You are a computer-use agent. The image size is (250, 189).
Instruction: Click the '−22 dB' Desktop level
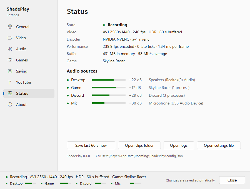tap(135, 80)
